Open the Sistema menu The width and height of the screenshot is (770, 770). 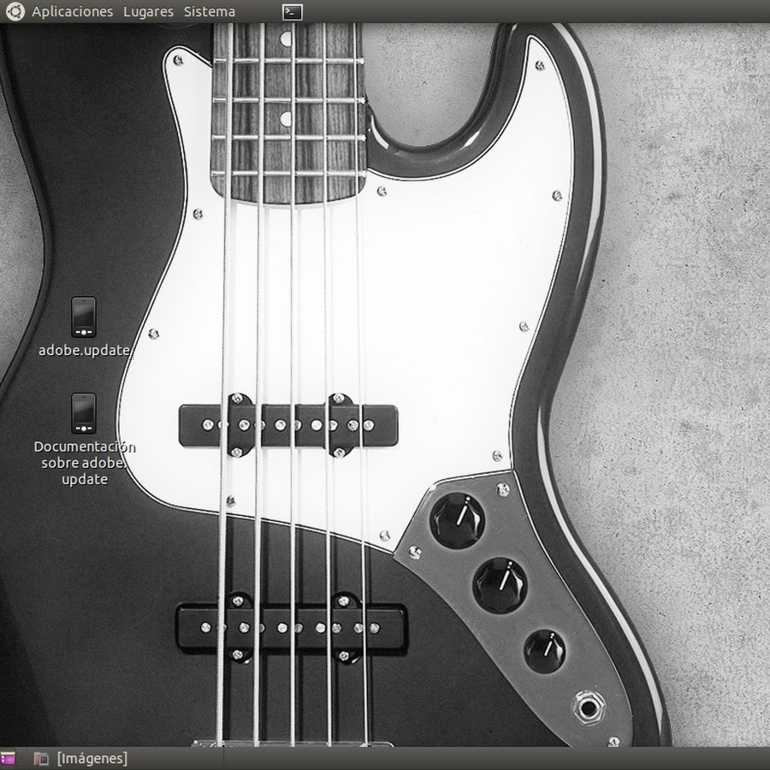(x=210, y=11)
